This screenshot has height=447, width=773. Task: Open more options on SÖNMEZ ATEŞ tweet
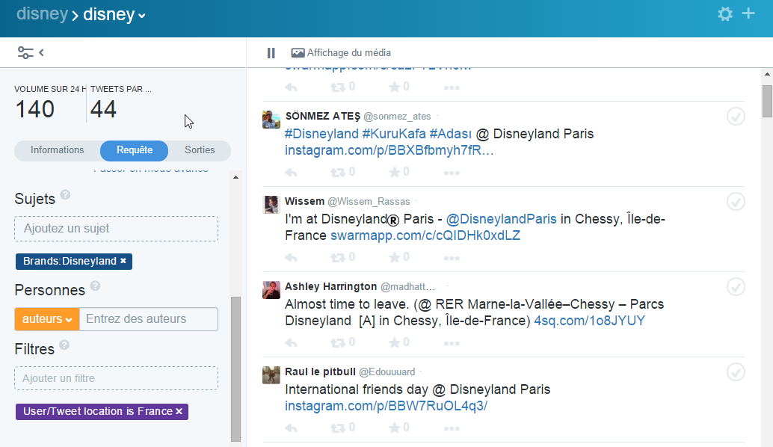[452, 173]
